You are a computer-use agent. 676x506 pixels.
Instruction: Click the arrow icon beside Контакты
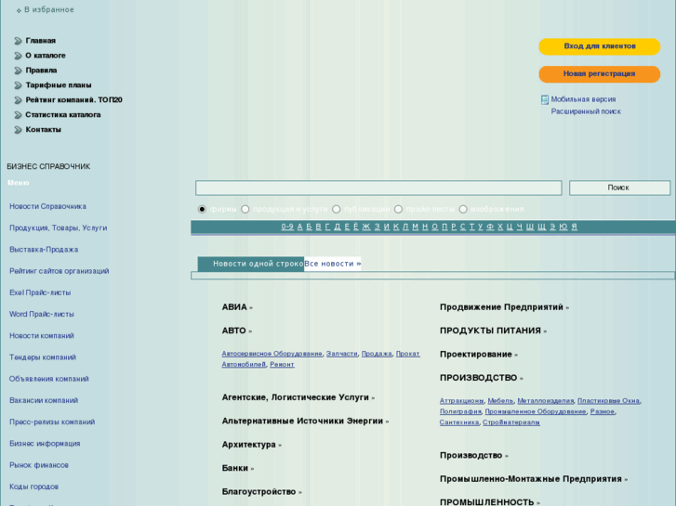tap(18, 130)
